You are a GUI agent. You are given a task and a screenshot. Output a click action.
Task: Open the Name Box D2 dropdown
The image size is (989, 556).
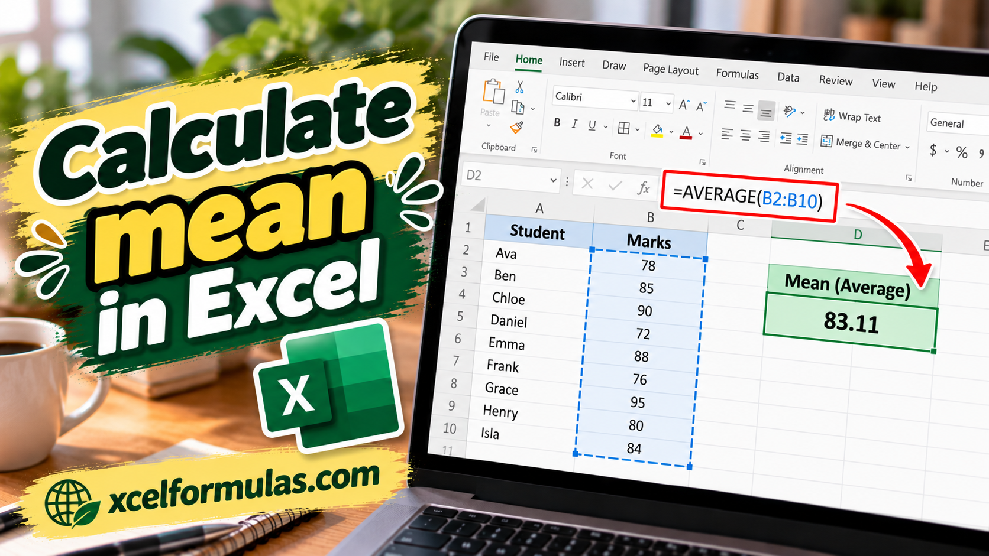pyautogui.click(x=553, y=180)
